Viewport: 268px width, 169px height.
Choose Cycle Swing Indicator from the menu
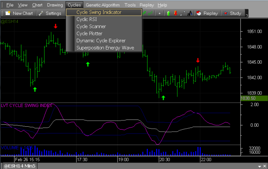pyautogui.click(x=99, y=12)
